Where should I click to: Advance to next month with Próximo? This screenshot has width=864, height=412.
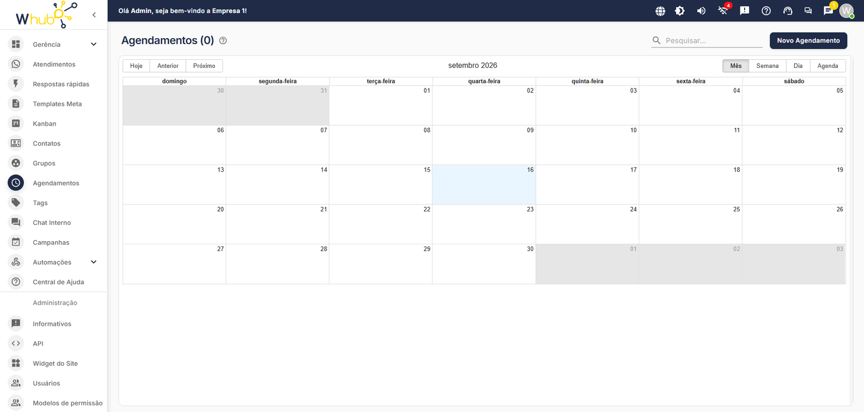204,66
